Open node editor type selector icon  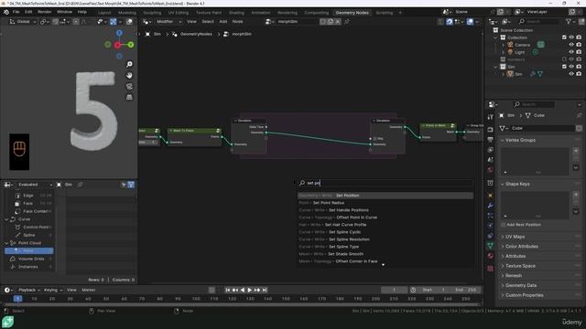tap(146, 22)
